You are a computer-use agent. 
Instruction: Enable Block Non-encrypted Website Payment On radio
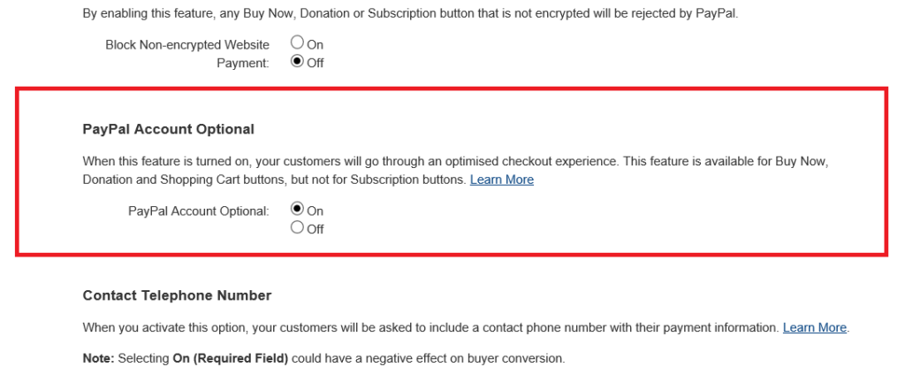click(297, 43)
